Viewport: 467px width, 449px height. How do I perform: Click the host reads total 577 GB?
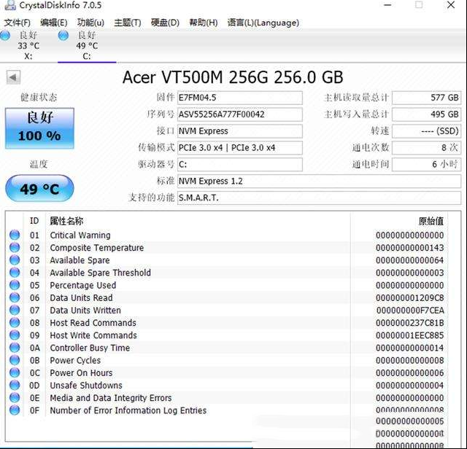426,98
